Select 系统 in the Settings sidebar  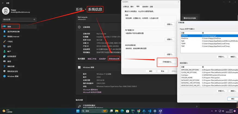coord(19,27)
